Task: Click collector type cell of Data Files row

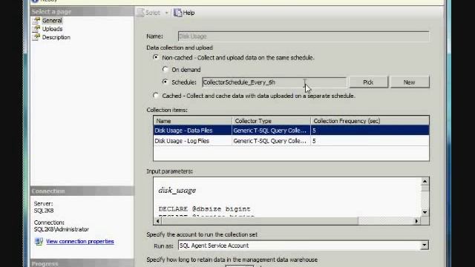Action: pos(271,131)
